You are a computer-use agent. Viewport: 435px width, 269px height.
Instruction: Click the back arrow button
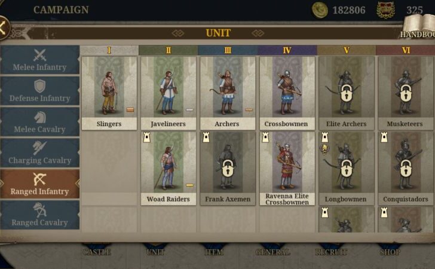point(4,28)
